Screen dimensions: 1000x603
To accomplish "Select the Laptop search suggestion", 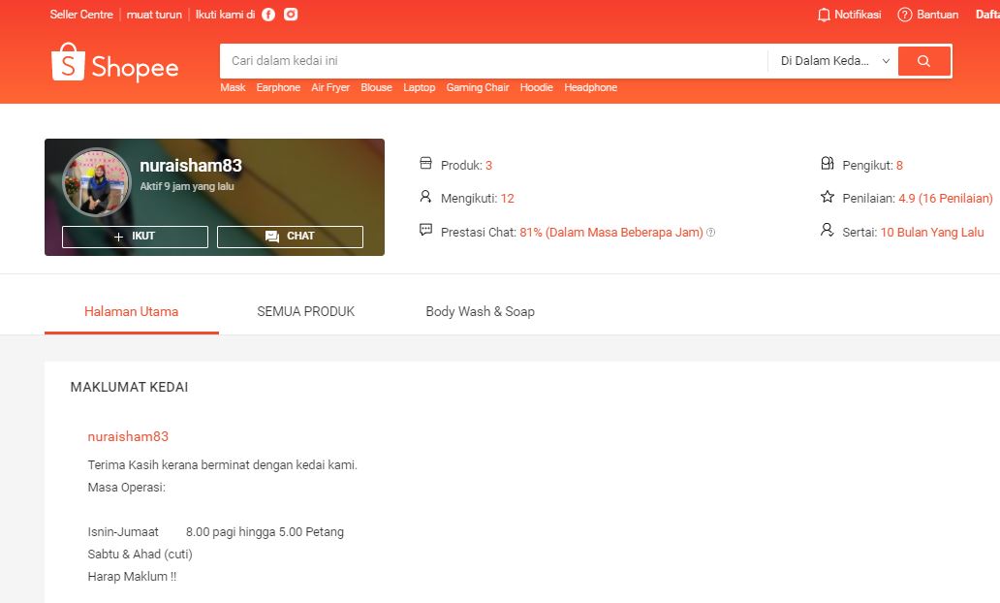I will pos(419,87).
